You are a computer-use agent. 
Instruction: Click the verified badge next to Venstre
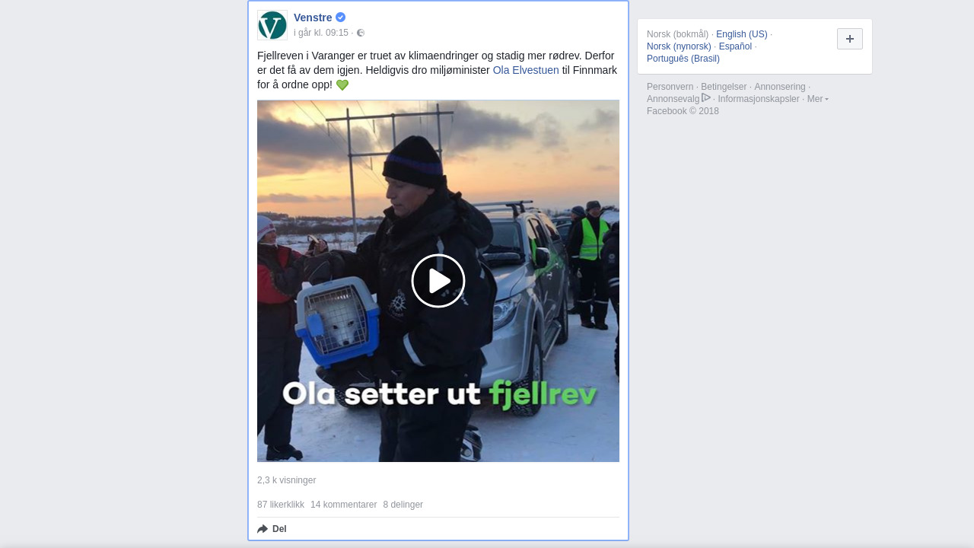(341, 18)
